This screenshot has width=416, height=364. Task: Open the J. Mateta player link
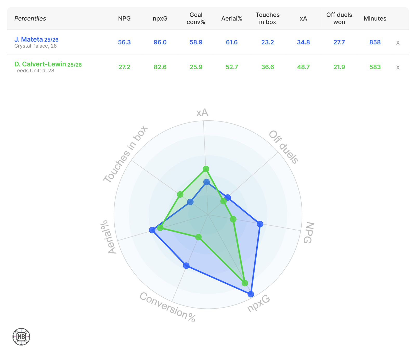[29, 40]
